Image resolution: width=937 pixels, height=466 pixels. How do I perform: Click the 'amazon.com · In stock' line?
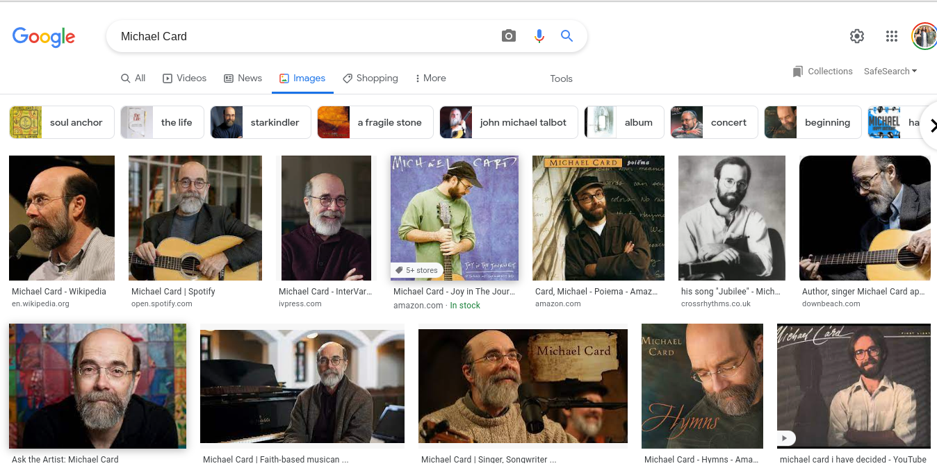(x=437, y=306)
